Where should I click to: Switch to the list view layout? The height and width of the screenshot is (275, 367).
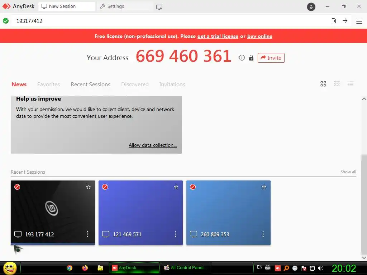[351, 84]
